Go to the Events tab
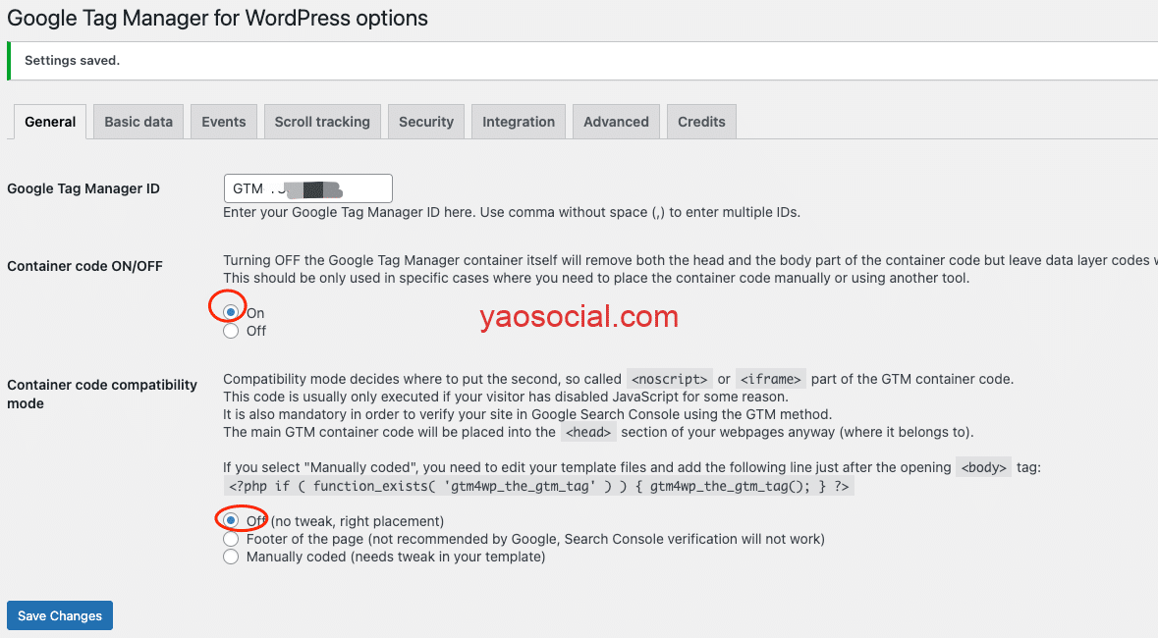This screenshot has width=1158, height=638. (x=224, y=122)
